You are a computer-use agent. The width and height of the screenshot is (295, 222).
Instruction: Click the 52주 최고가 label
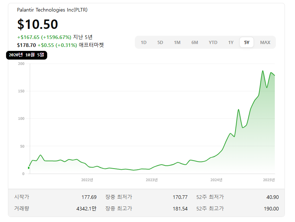(x=210, y=208)
